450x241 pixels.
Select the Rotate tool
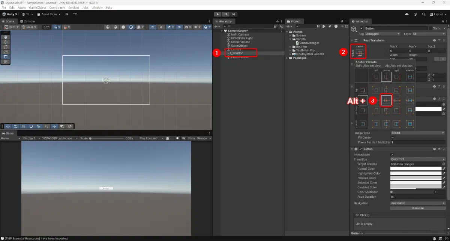point(6,47)
